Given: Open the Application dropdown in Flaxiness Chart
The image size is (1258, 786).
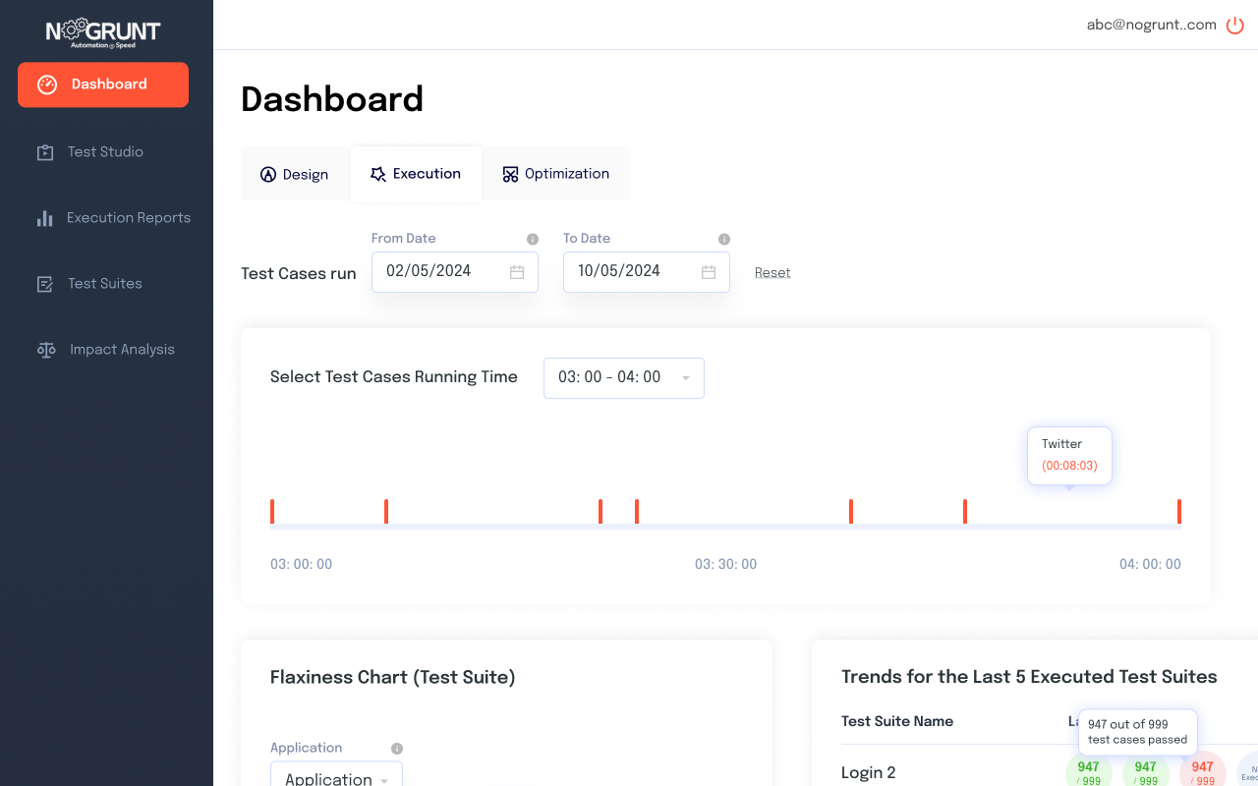Looking at the screenshot, I should click(x=336, y=777).
